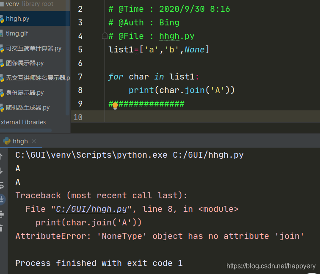Screen dimensions: 320x274
Task: Click print icon in run toolbar
Action: [2, 214]
